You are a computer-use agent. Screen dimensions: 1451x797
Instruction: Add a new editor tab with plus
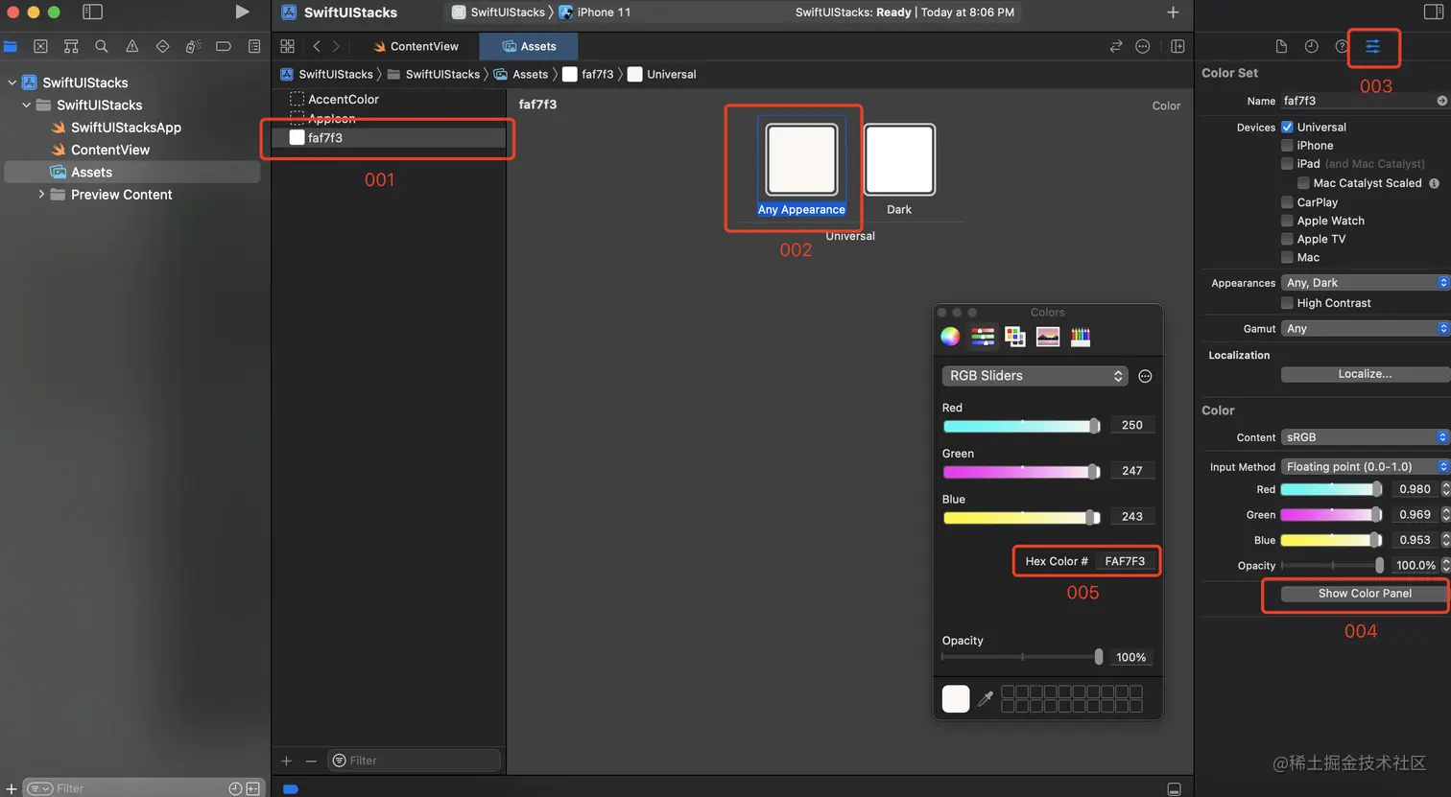(1173, 12)
